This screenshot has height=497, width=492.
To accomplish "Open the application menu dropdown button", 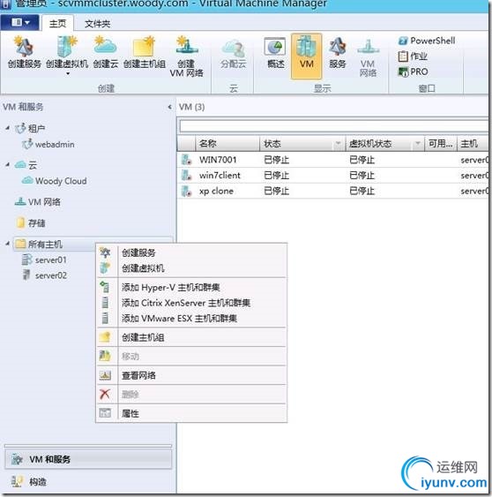I will (20, 22).
